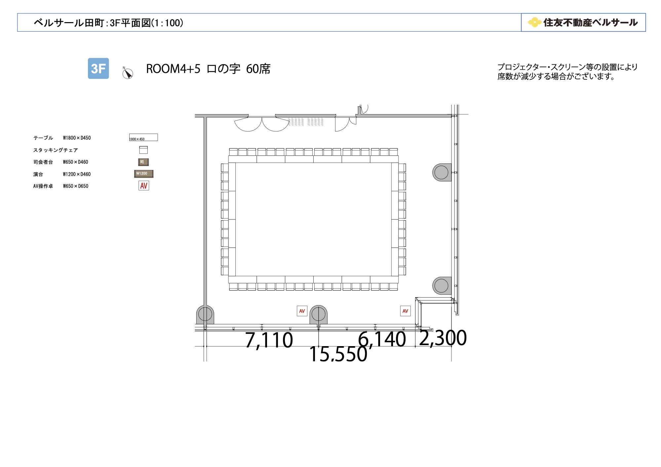Click the lower round column on right wall
The image size is (661, 467).
coord(442,286)
